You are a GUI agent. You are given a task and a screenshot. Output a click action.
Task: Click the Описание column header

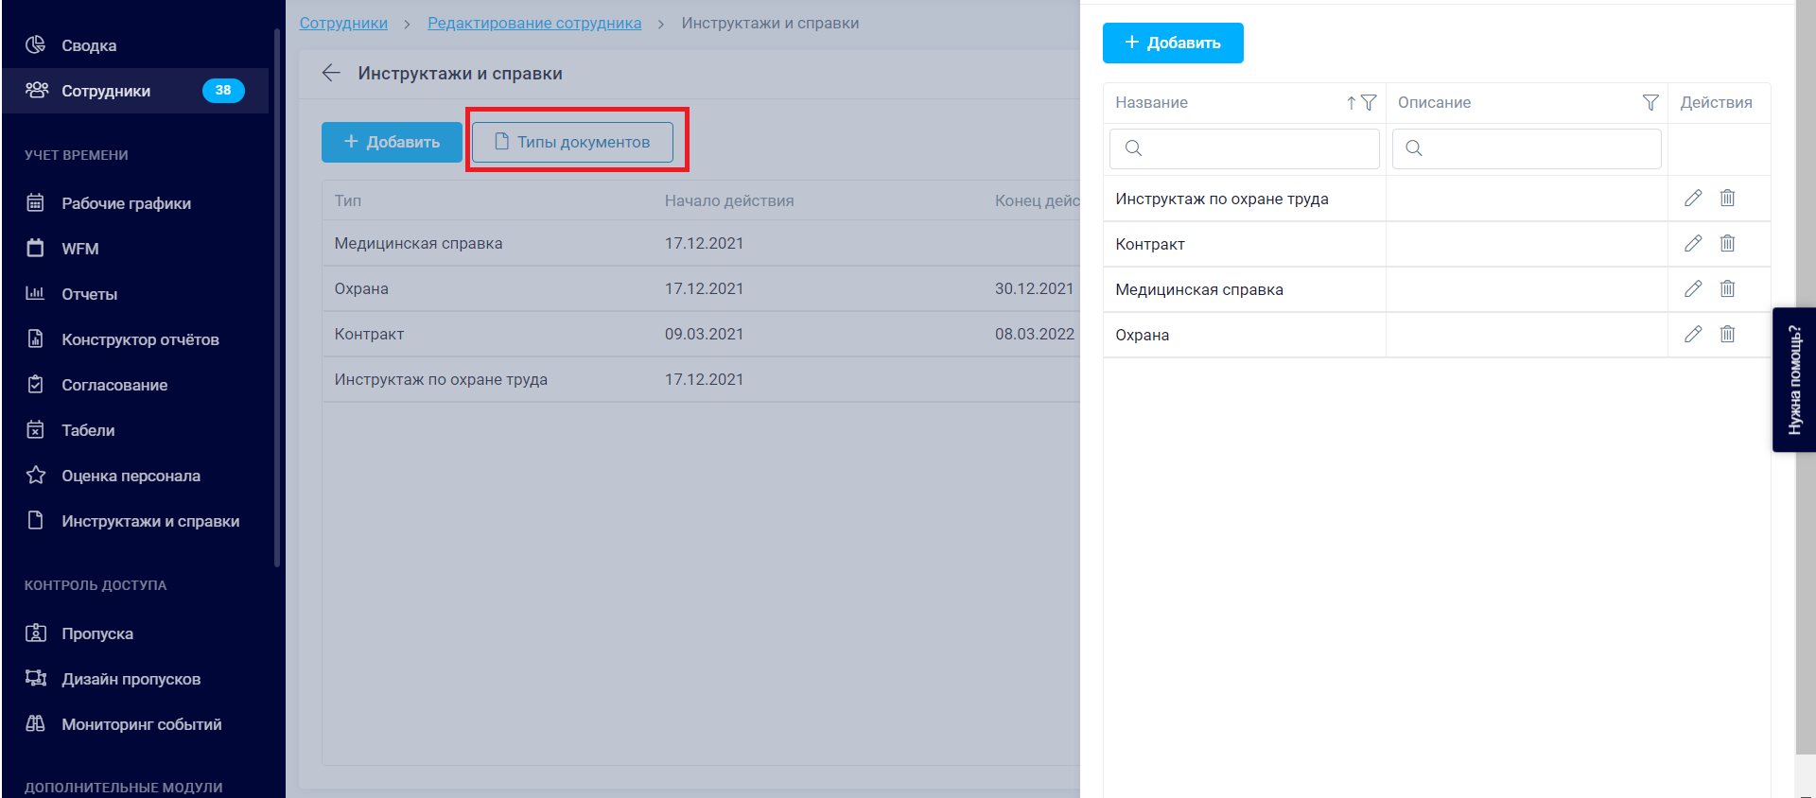(x=1434, y=102)
